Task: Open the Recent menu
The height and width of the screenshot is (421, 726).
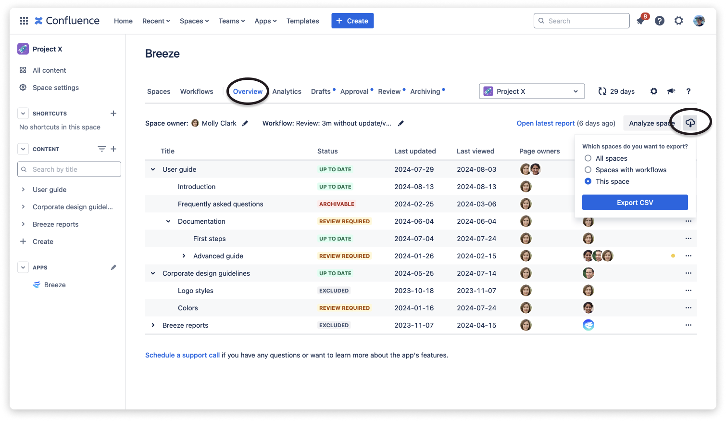Action: tap(156, 21)
